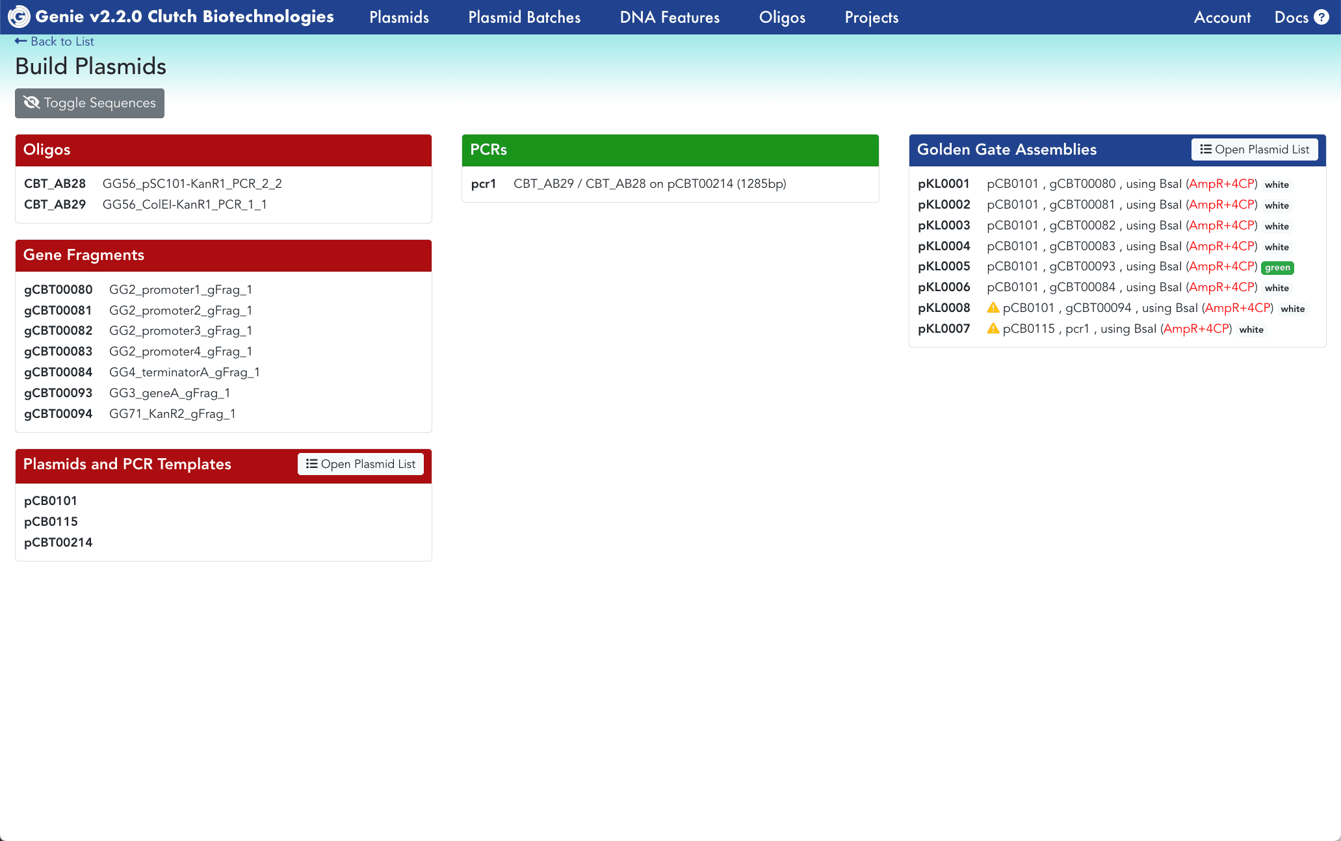Image resolution: width=1341 pixels, height=841 pixels.
Task: Select gene fragment gCBT00093 entry
Action: [x=59, y=393]
